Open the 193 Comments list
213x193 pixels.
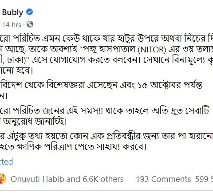click(x=163, y=179)
